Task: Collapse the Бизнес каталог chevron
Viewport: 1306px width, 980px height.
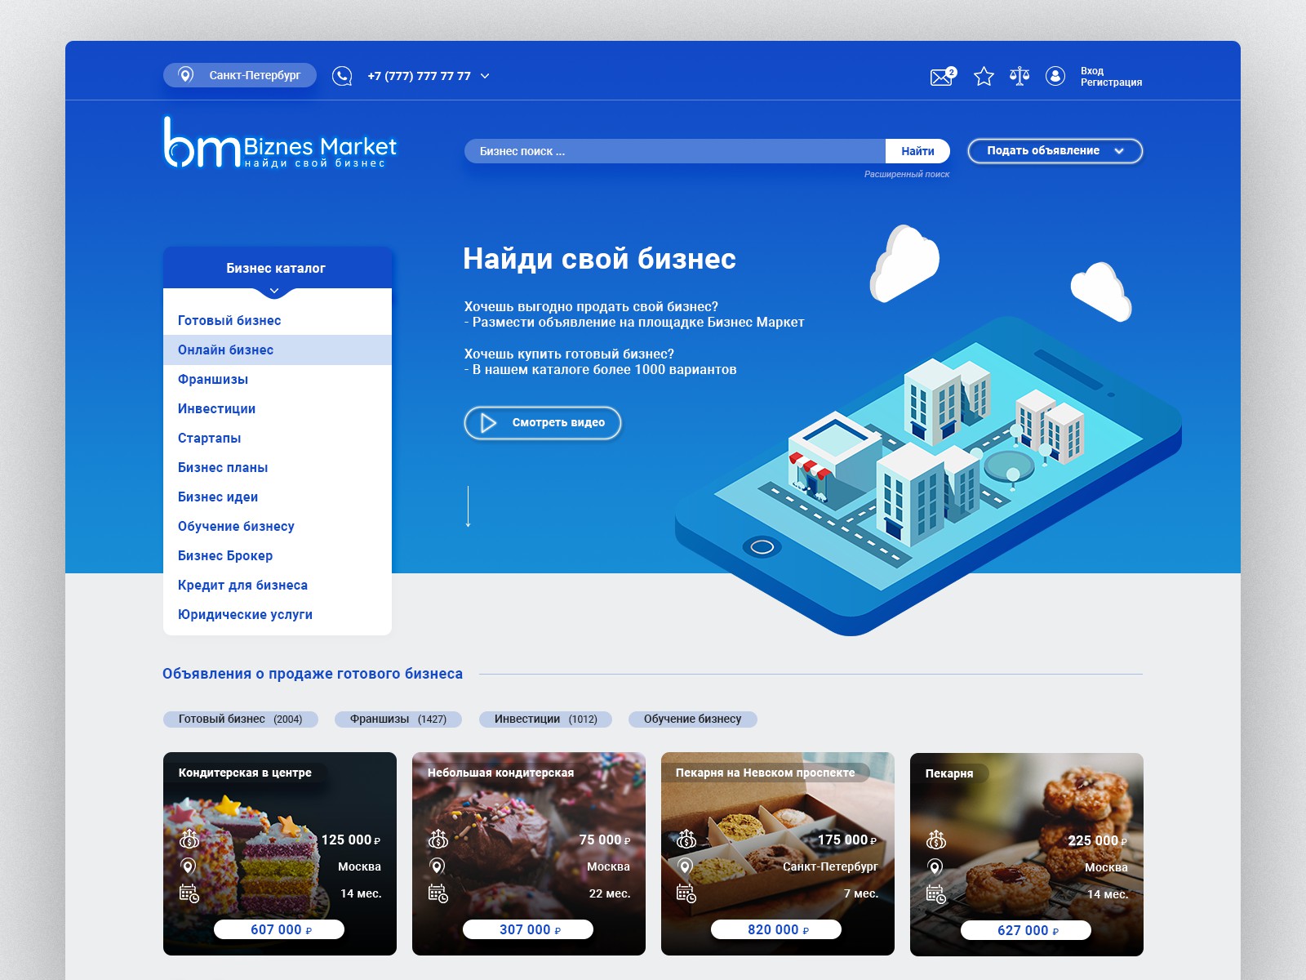Action: (274, 291)
